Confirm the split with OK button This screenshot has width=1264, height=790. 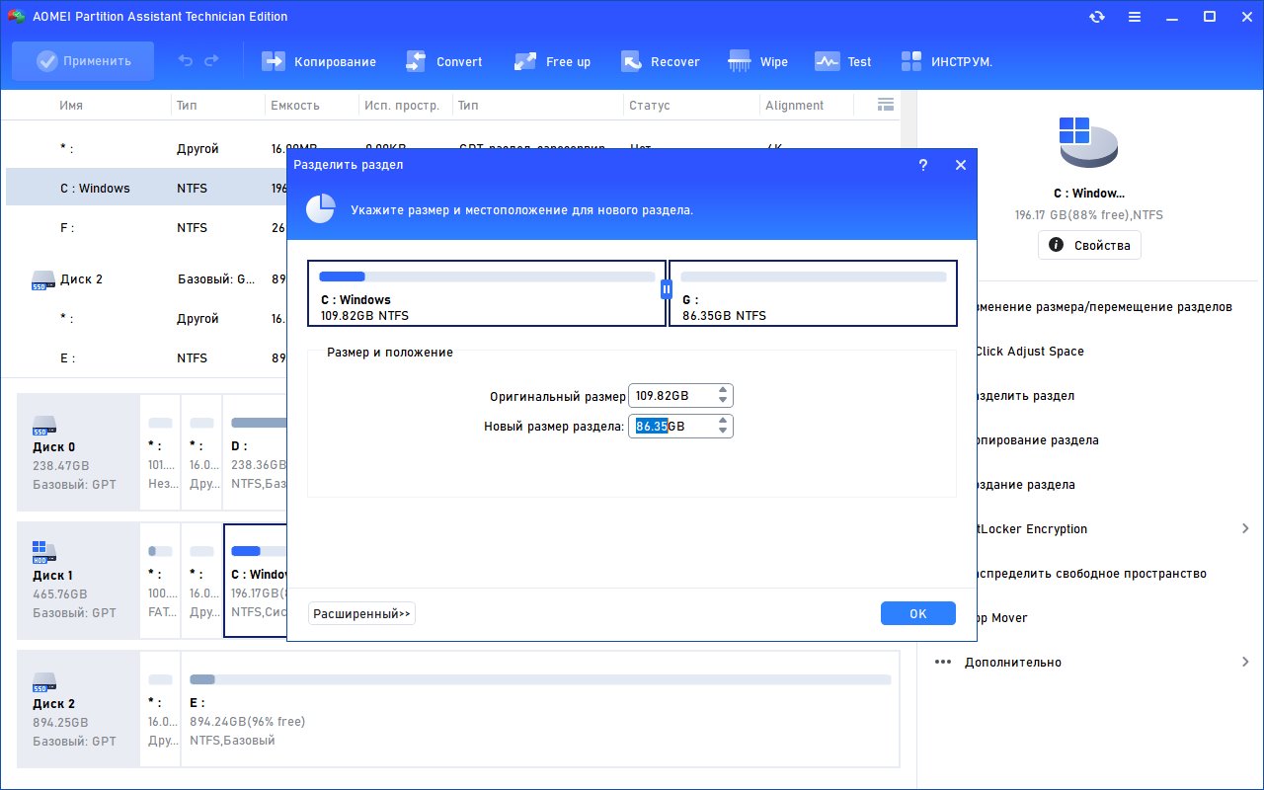[918, 613]
